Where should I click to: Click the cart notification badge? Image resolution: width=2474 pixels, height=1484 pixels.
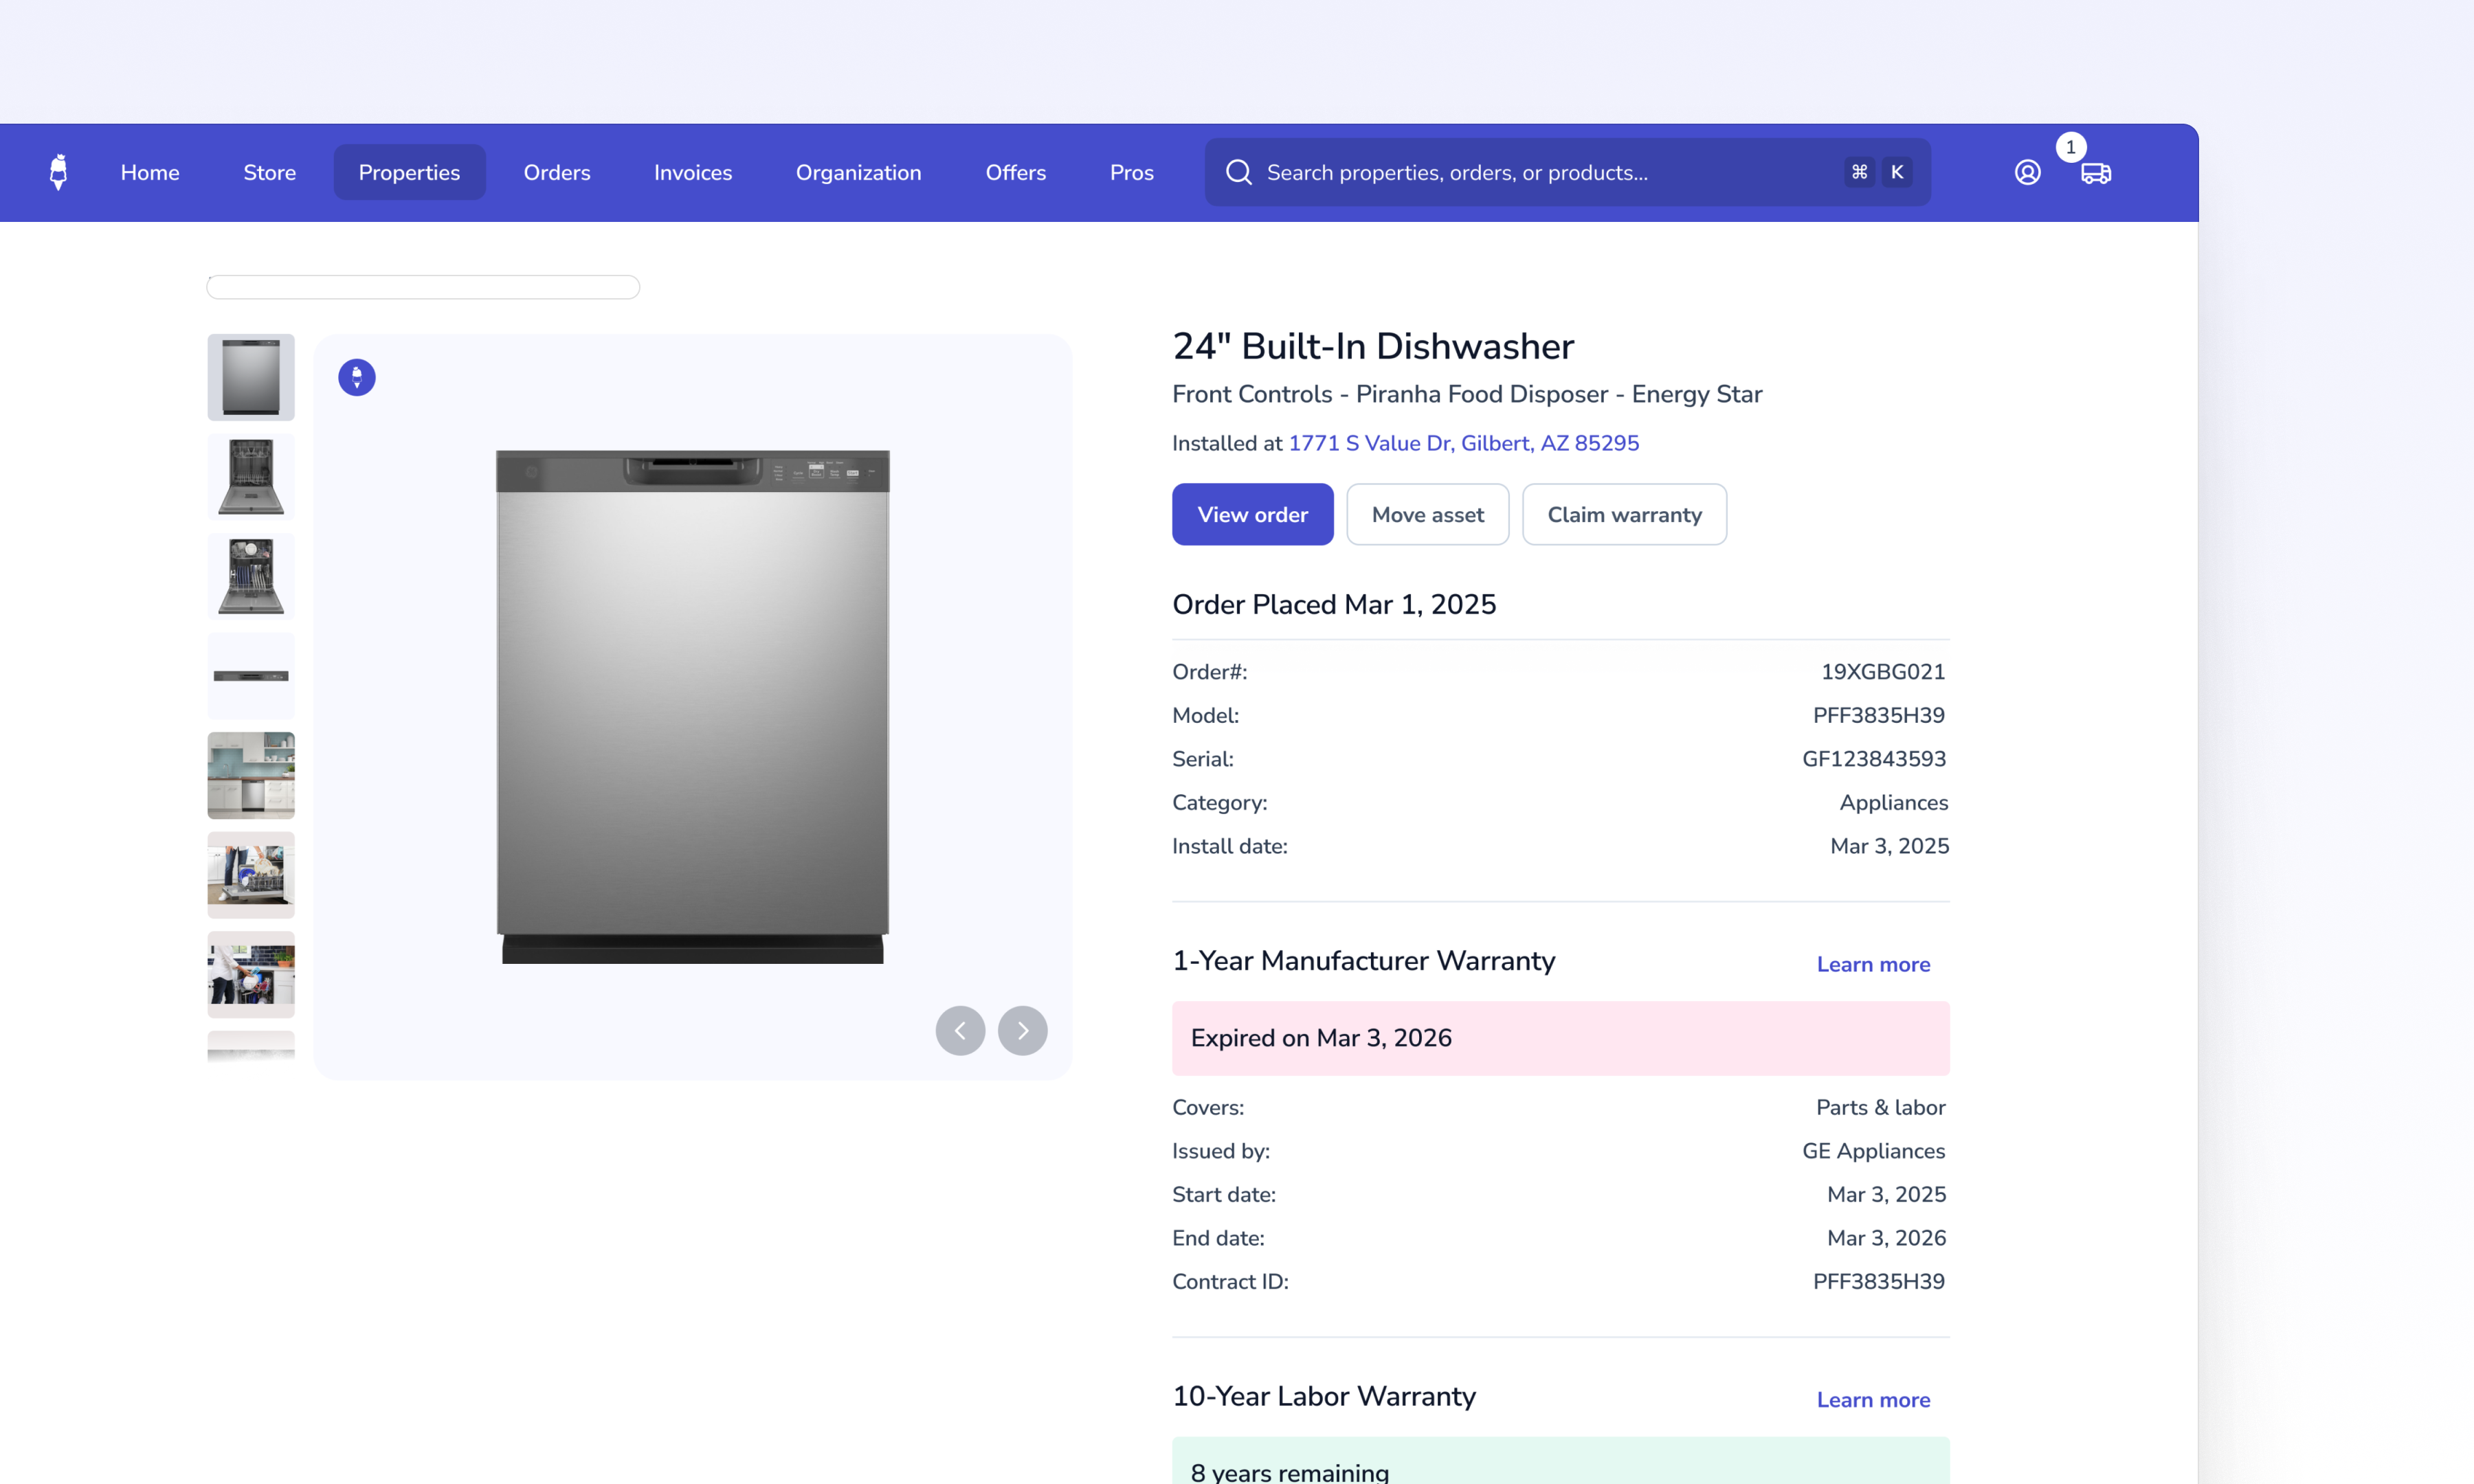tap(2070, 147)
